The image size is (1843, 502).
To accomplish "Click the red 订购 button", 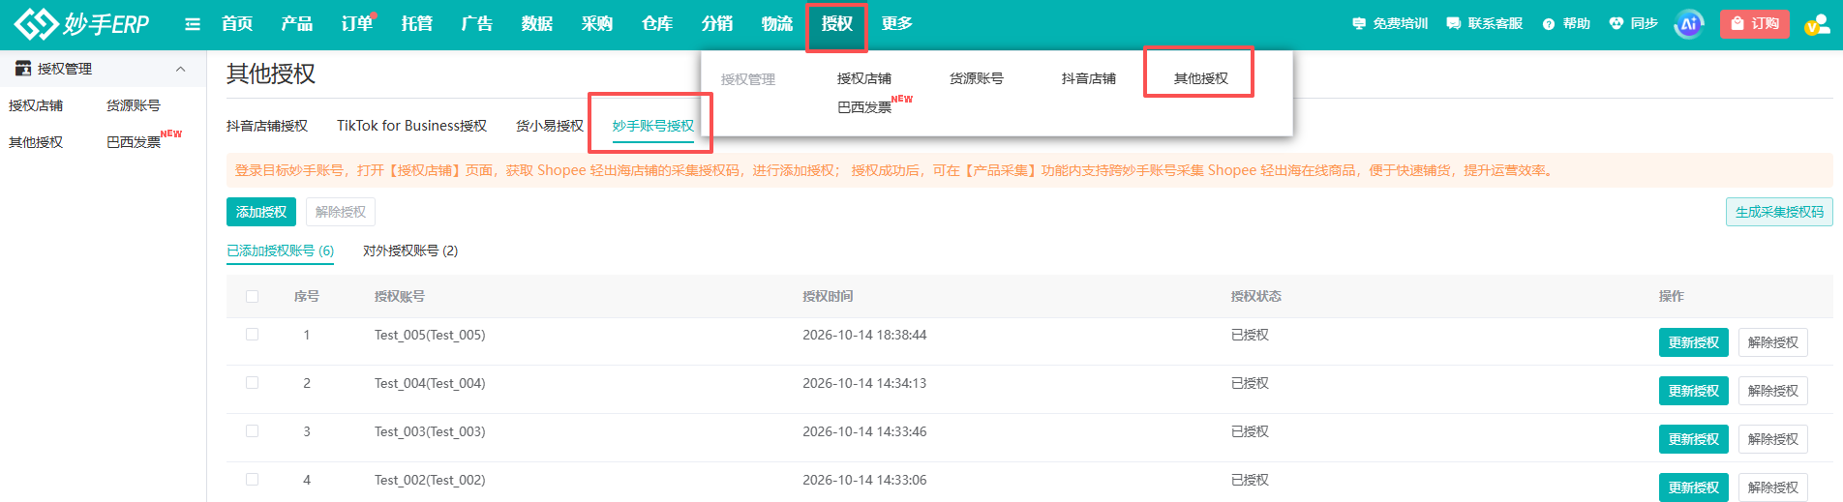I will pyautogui.click(x=1754, y=24).
